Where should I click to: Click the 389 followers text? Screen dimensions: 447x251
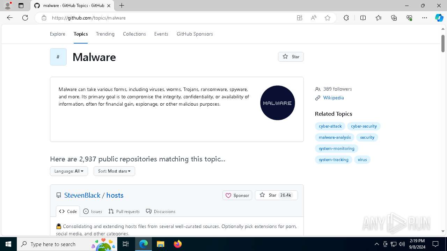[337, 89]
